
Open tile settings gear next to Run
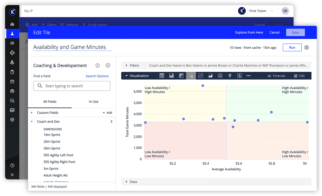point(307,47)
